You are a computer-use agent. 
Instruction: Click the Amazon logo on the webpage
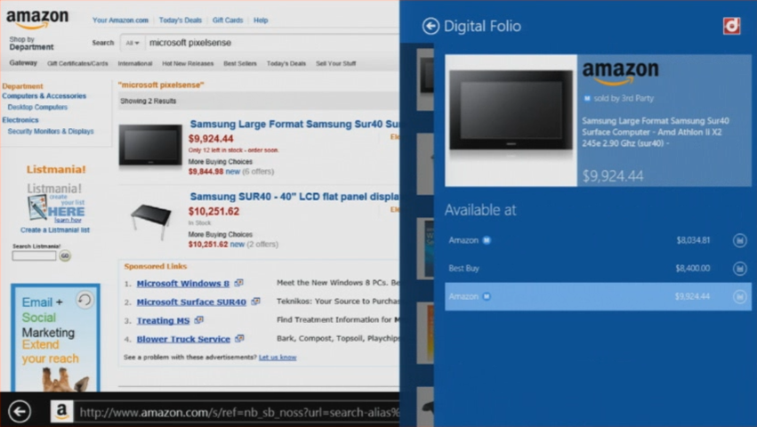pyautogui.click(x=37, y=19)
